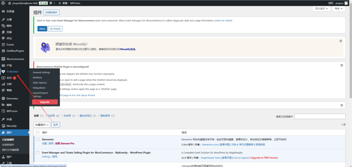Screen dimensions: 352x167
Task: Dismiss the Wishlist misconfigured notice
Action: tap(341, 65)
